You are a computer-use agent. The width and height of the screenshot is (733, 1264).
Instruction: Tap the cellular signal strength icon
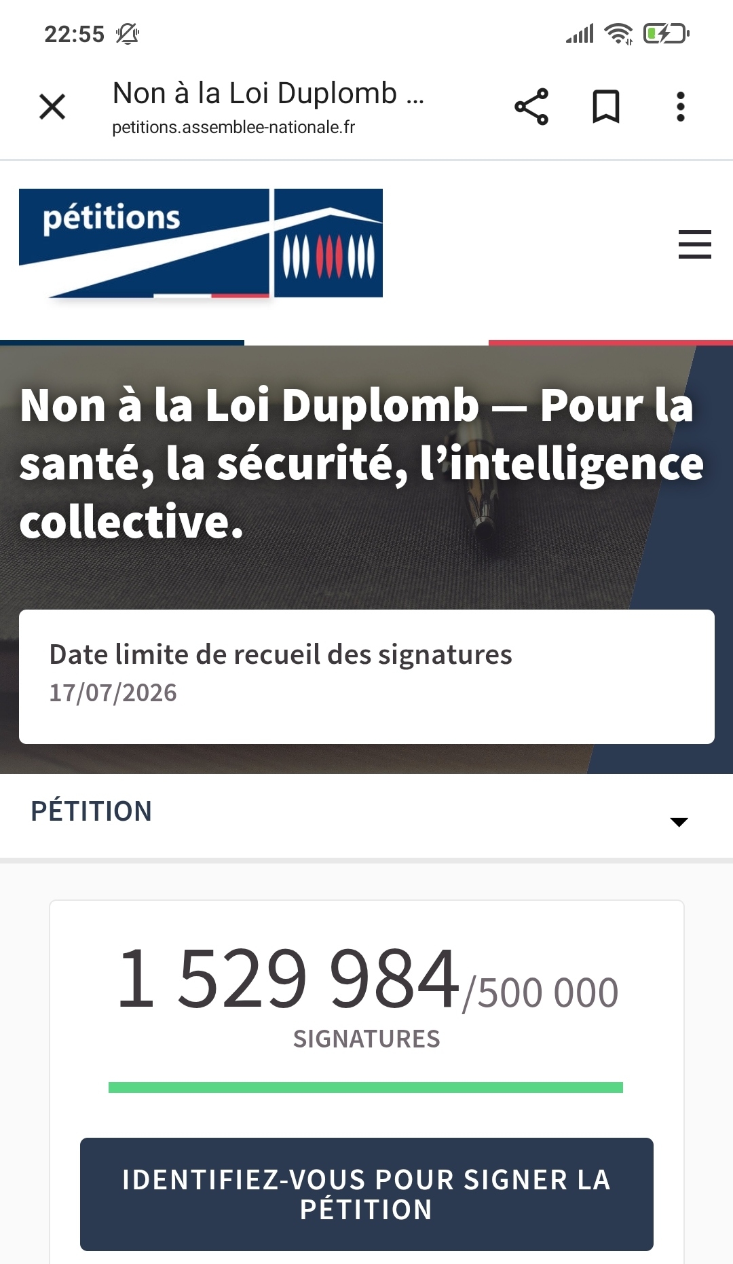[580, 33]
